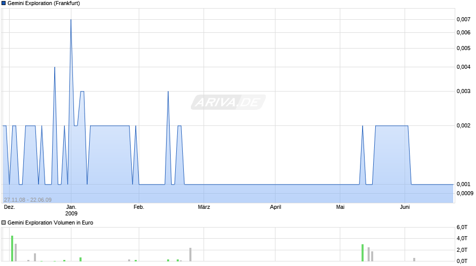Click the gray Volumen legend square
This screenshot has width=476, height=266.
coord(4,223)
